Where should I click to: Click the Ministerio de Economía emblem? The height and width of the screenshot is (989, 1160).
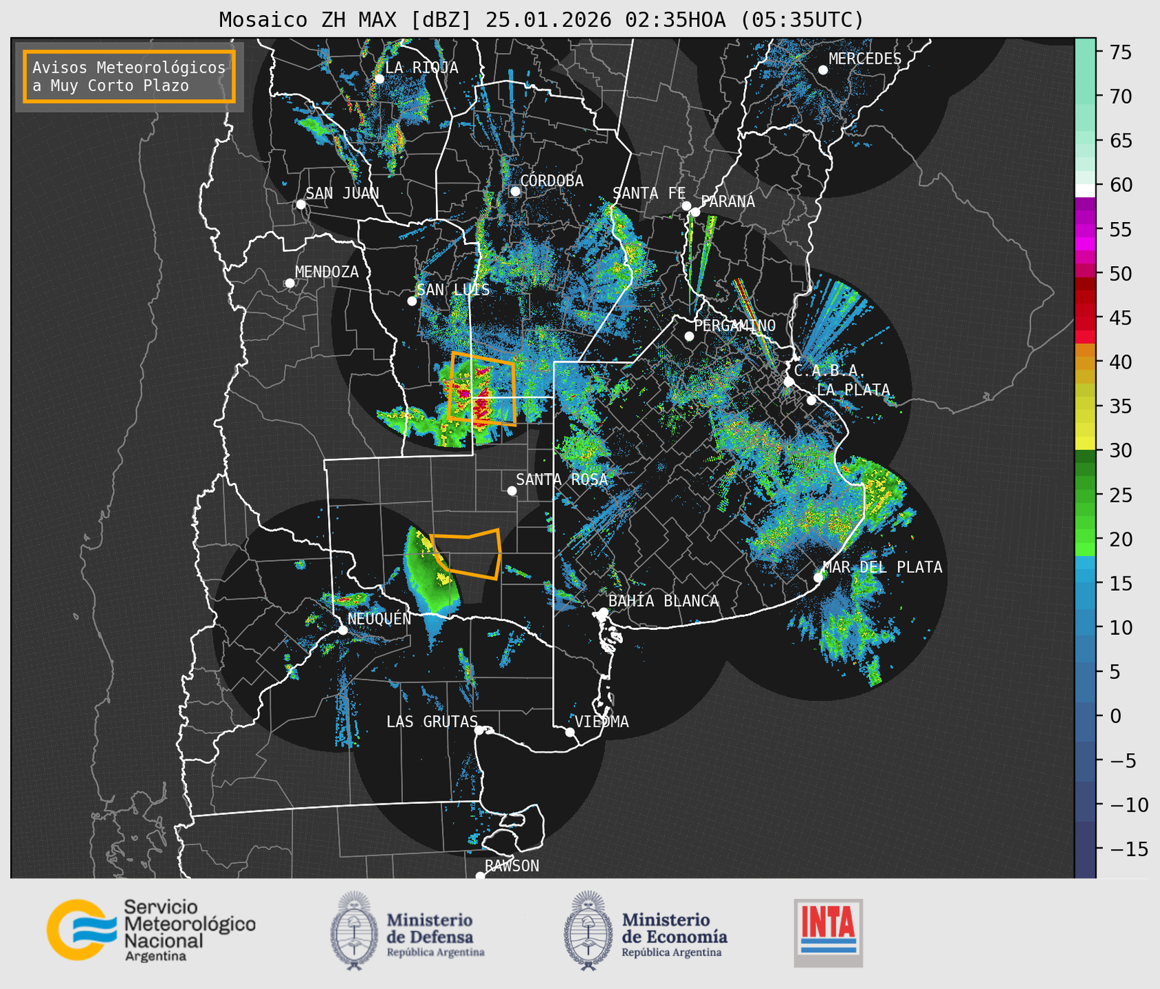click(588, 931)
